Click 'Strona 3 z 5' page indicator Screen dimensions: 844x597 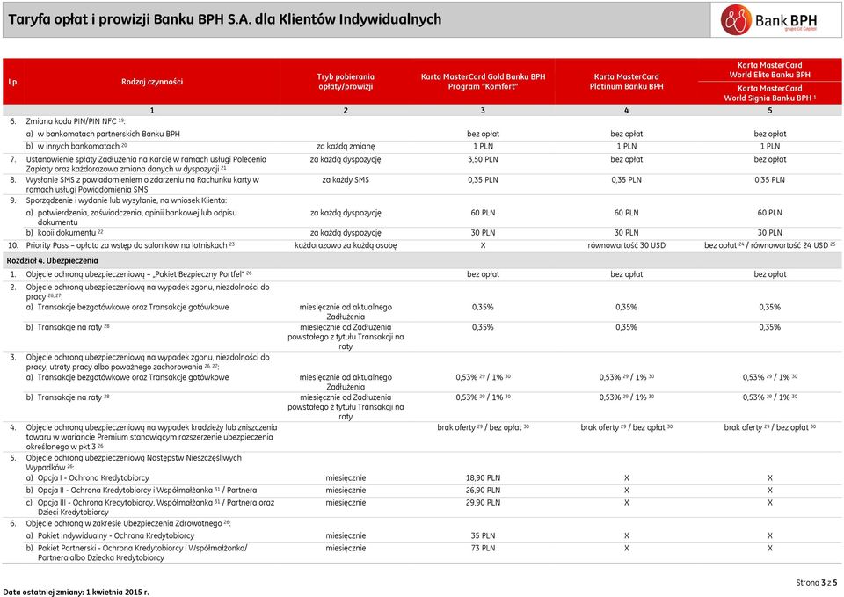[x=817, y=583]
